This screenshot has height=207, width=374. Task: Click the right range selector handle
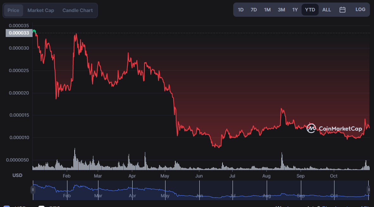[369, 190]
